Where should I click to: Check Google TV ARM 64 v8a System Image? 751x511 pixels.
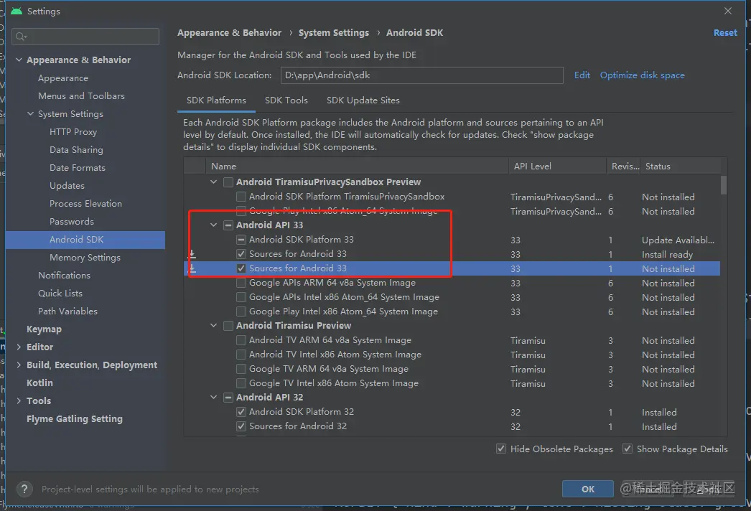tap(241, 369)
